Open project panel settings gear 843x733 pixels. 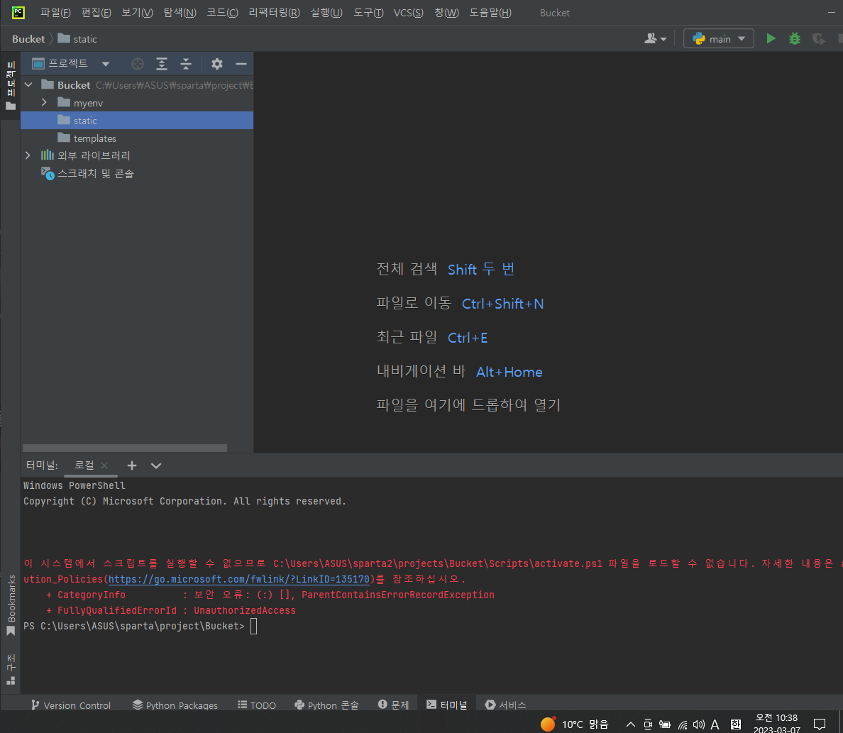coord(216,64)
